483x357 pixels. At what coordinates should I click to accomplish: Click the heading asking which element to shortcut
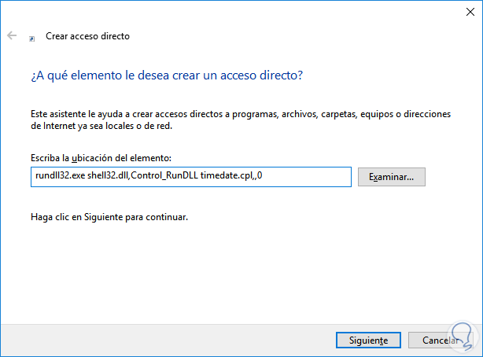168,75
